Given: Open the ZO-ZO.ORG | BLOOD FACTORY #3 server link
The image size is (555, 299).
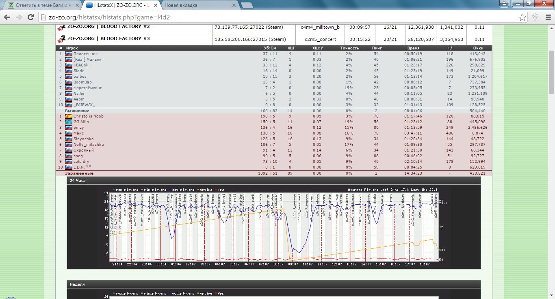Looking at the screenshot, I should [x=108, y=38].
